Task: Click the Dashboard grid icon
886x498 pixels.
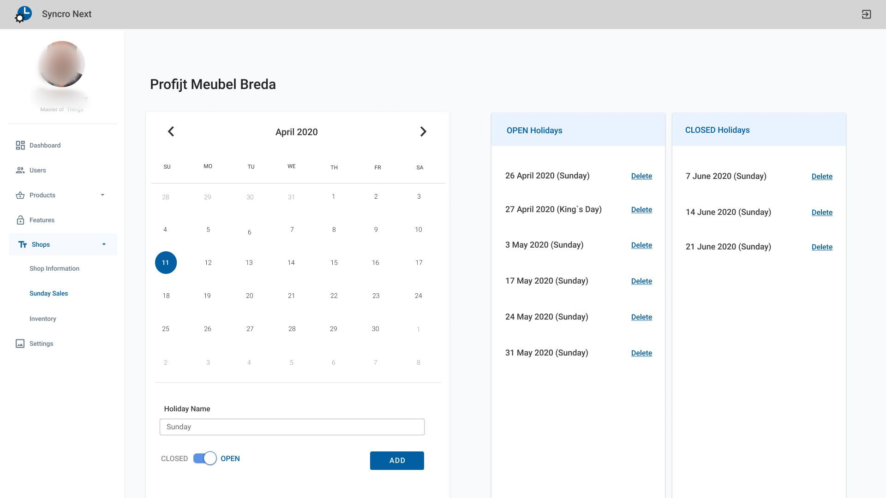Action: tap(20, 145)
